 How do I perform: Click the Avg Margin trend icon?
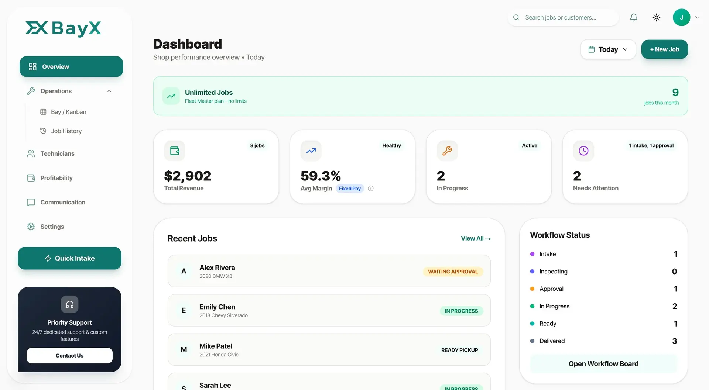point(311,151)
